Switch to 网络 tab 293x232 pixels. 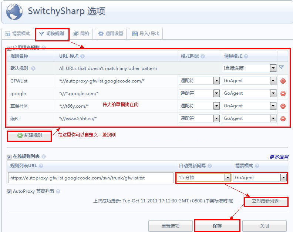81,34
